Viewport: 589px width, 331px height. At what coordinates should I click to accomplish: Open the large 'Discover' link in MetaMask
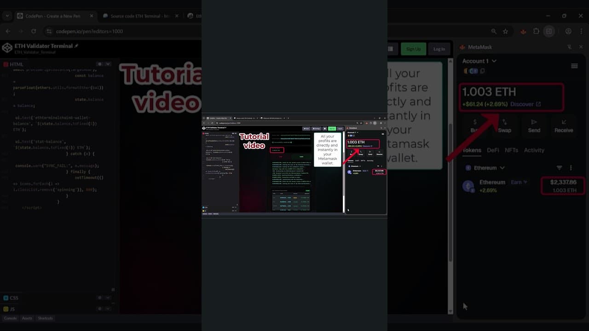(x=525, y=104)
